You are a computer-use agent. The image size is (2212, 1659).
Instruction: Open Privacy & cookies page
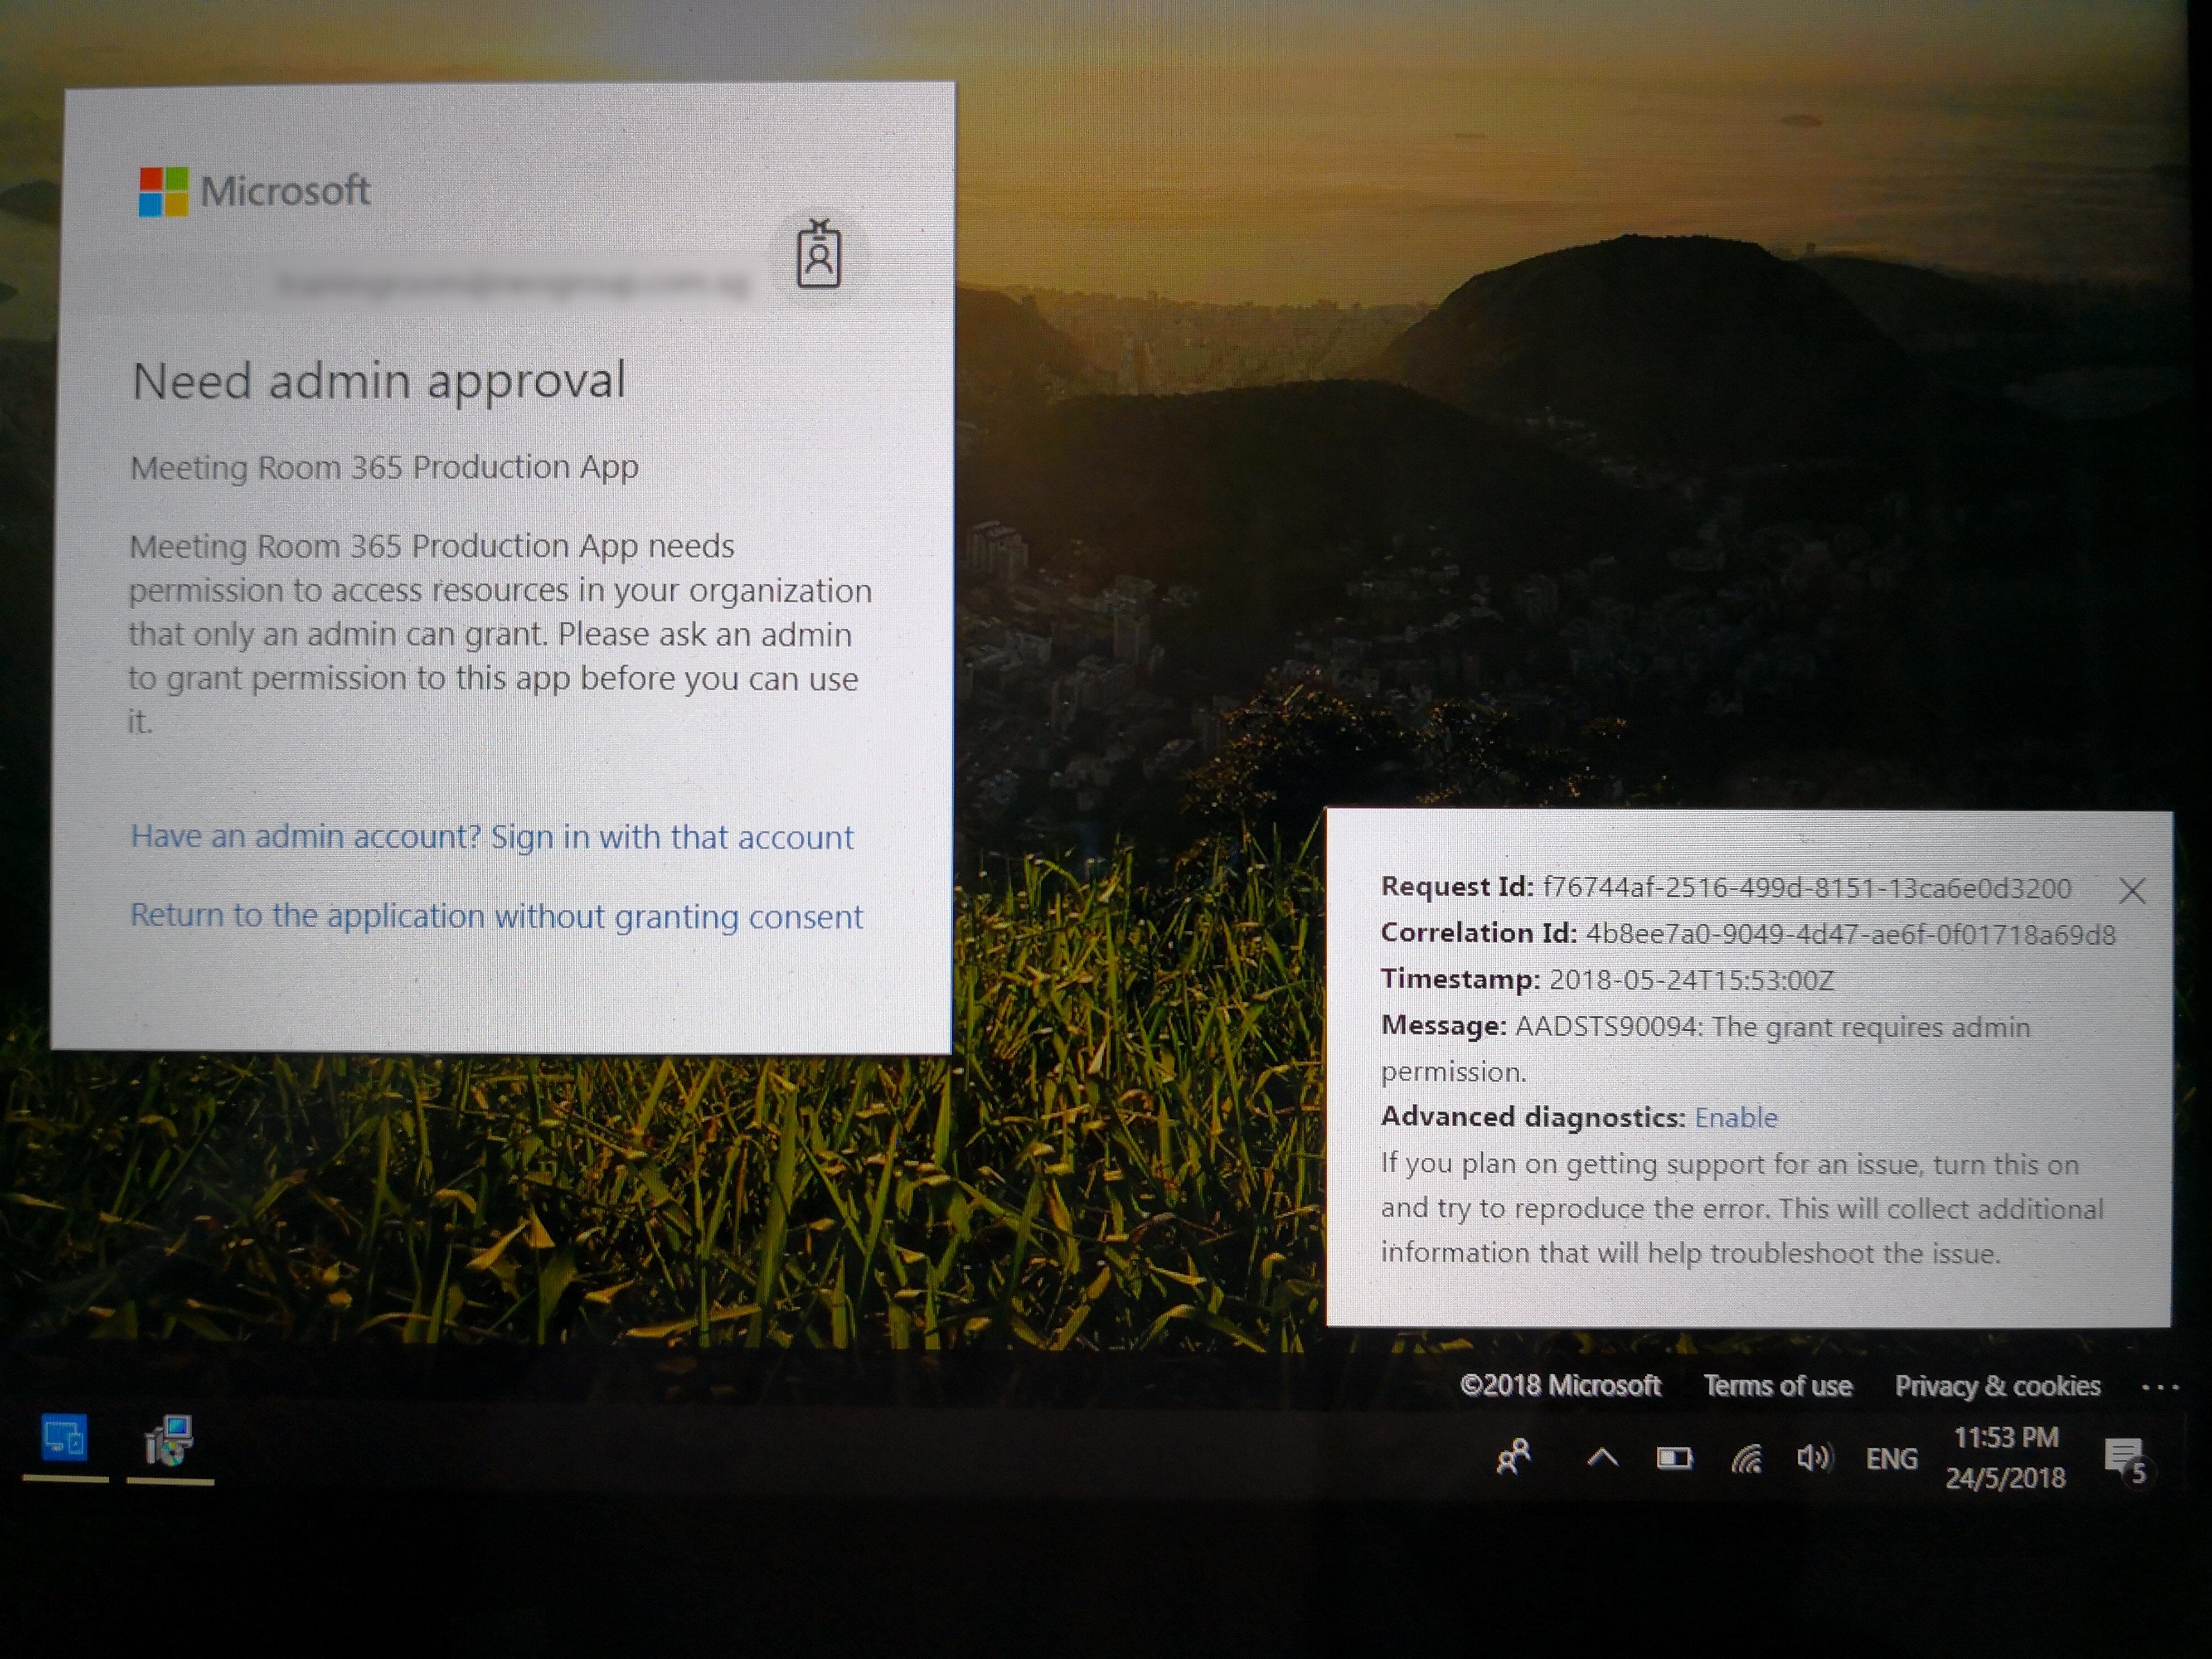tap(1997, 1386)
